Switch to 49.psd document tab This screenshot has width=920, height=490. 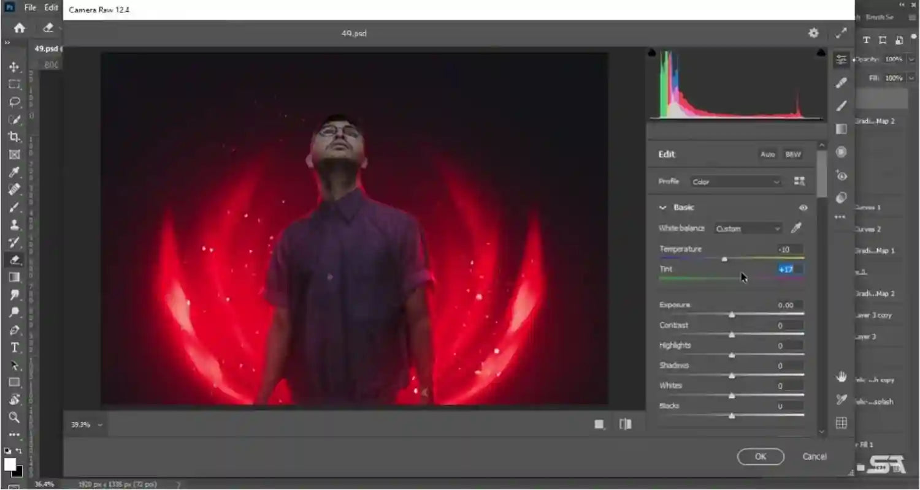(x=47, y=48)
